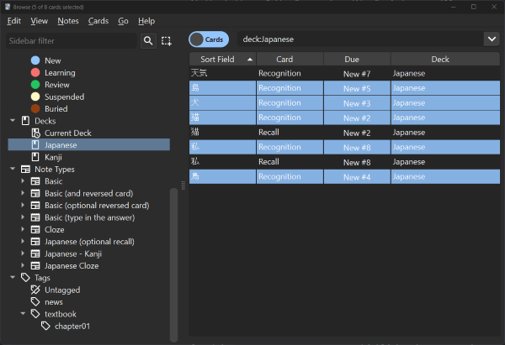Click the Current Deck icon
Screen dimensions: 505x345
[35, 133]
